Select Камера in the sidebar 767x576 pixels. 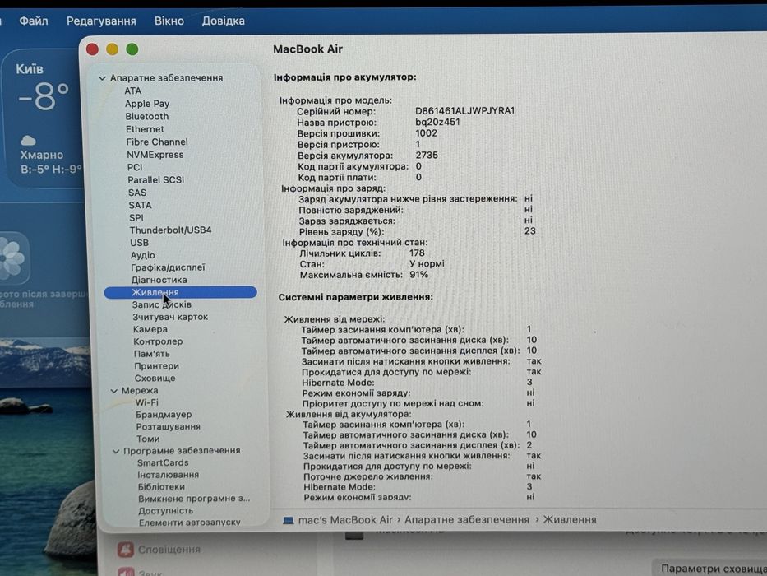coord(150,330)
